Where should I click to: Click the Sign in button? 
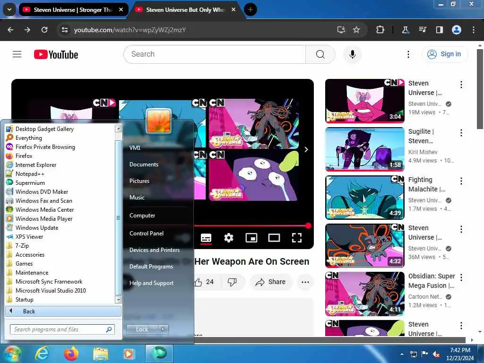pyautogui.click(x=444, y=54)
